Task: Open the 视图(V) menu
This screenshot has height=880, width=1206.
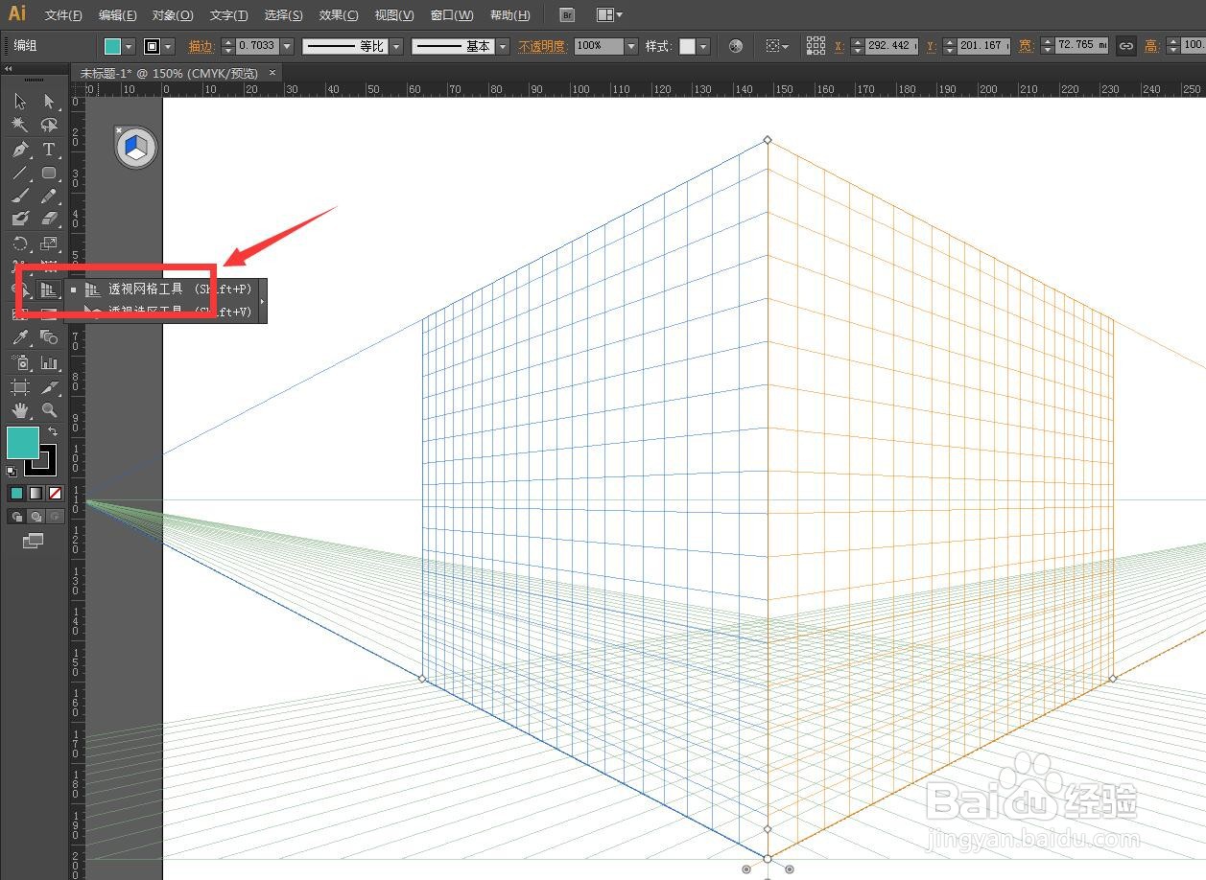Action: pyautogui.click(x=394, y=15)
